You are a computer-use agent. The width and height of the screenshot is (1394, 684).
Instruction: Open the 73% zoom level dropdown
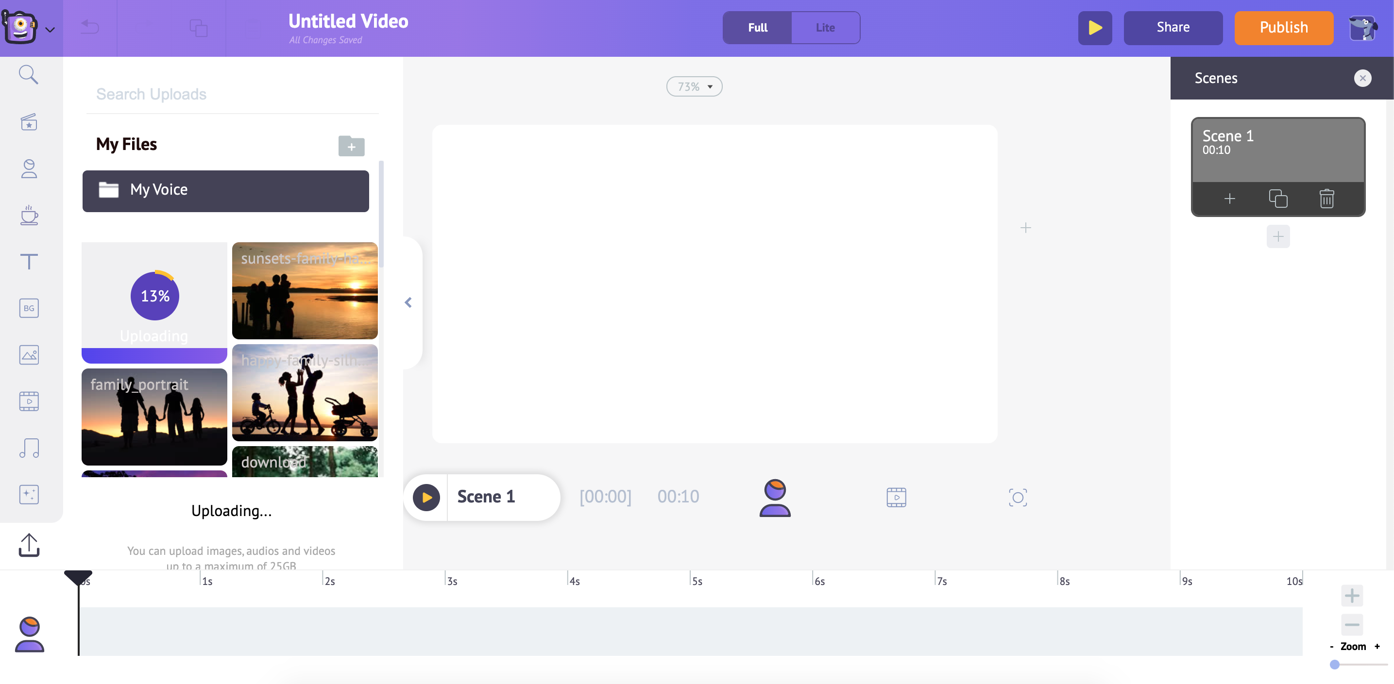(x=694, y=86)
